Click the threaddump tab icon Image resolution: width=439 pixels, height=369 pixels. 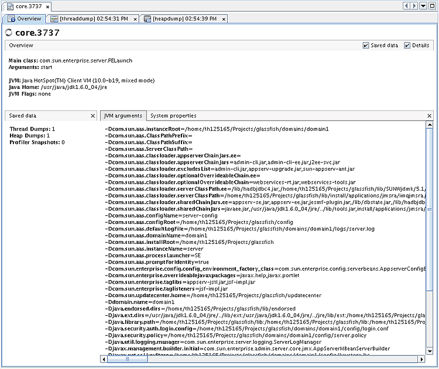pos(54,19)
